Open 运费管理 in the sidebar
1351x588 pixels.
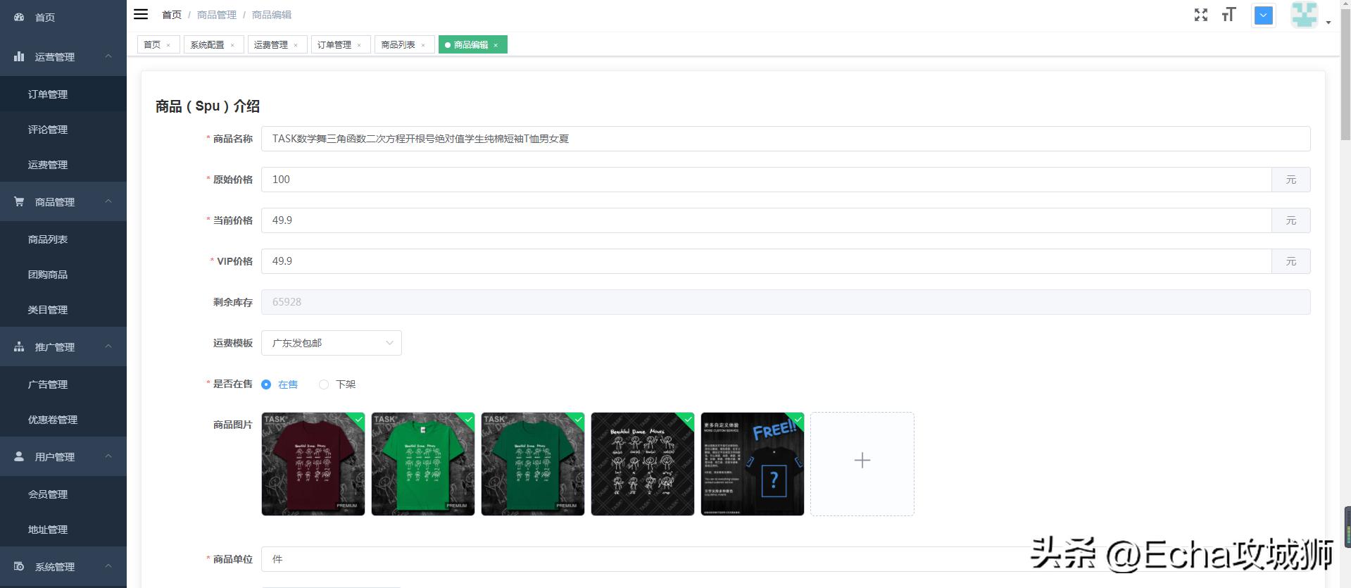click(x=63, y=164)
